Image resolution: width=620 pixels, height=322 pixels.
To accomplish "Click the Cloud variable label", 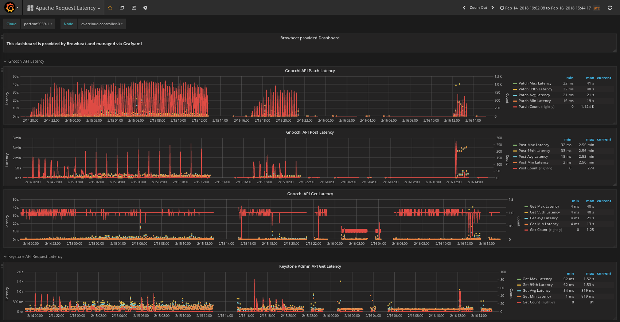I will pyautogui.click(x=11, y=24).
